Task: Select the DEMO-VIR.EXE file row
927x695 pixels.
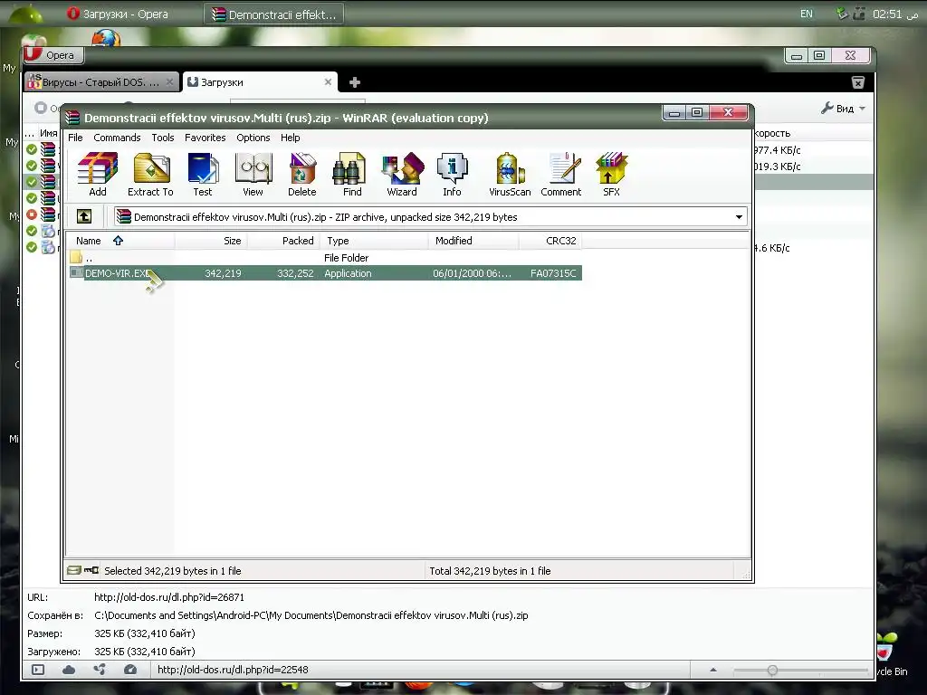Action: click(x=325, y=273)
